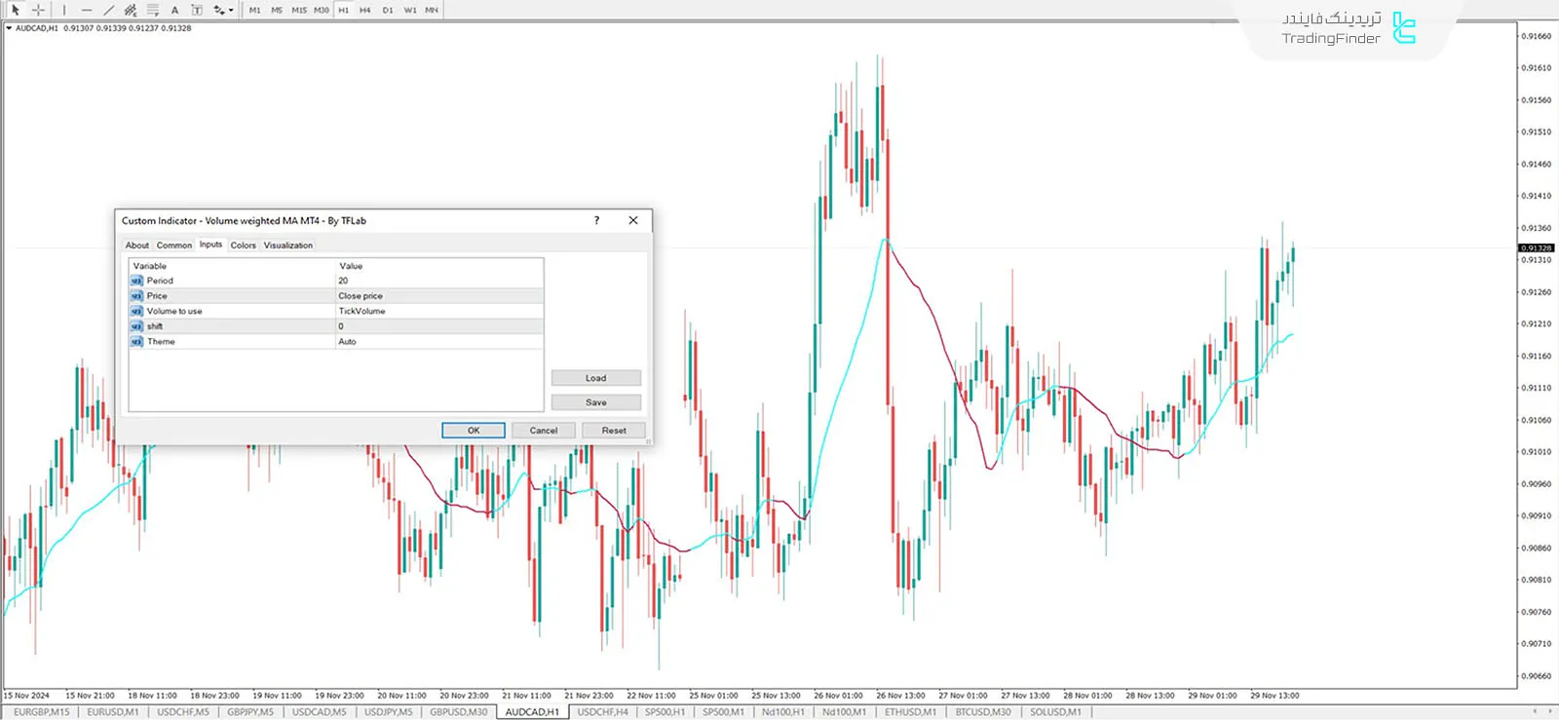This screenshot has height=720, width=1559.
Task: Select the horizontal line drawing tool
Action: pos(87,10)
